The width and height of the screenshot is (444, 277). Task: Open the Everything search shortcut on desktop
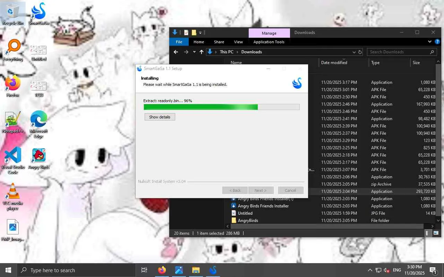(13, 50)
